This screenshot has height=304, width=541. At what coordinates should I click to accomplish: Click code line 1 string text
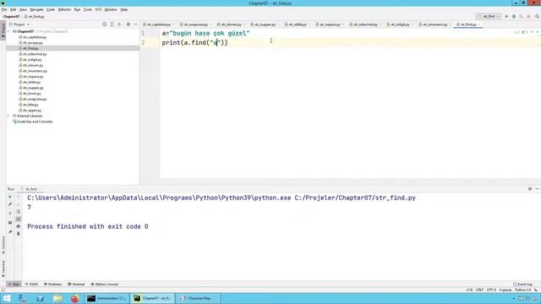click(210, 34)
